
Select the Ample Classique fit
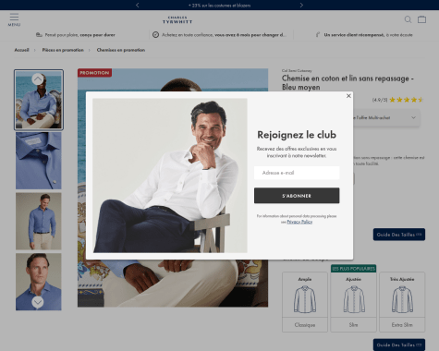tap(305, 302)
